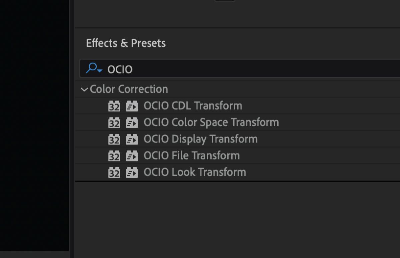400x258 pixels.
Task: Collapse the Color Correction category
Action: click(x=84, y=89)
